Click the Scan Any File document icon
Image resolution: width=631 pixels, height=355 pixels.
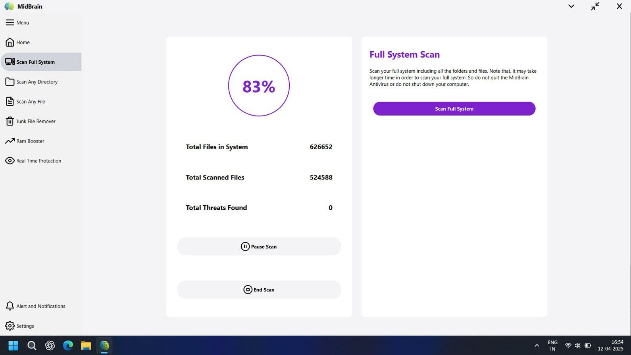pyautogui.click(x=10, y=101)
